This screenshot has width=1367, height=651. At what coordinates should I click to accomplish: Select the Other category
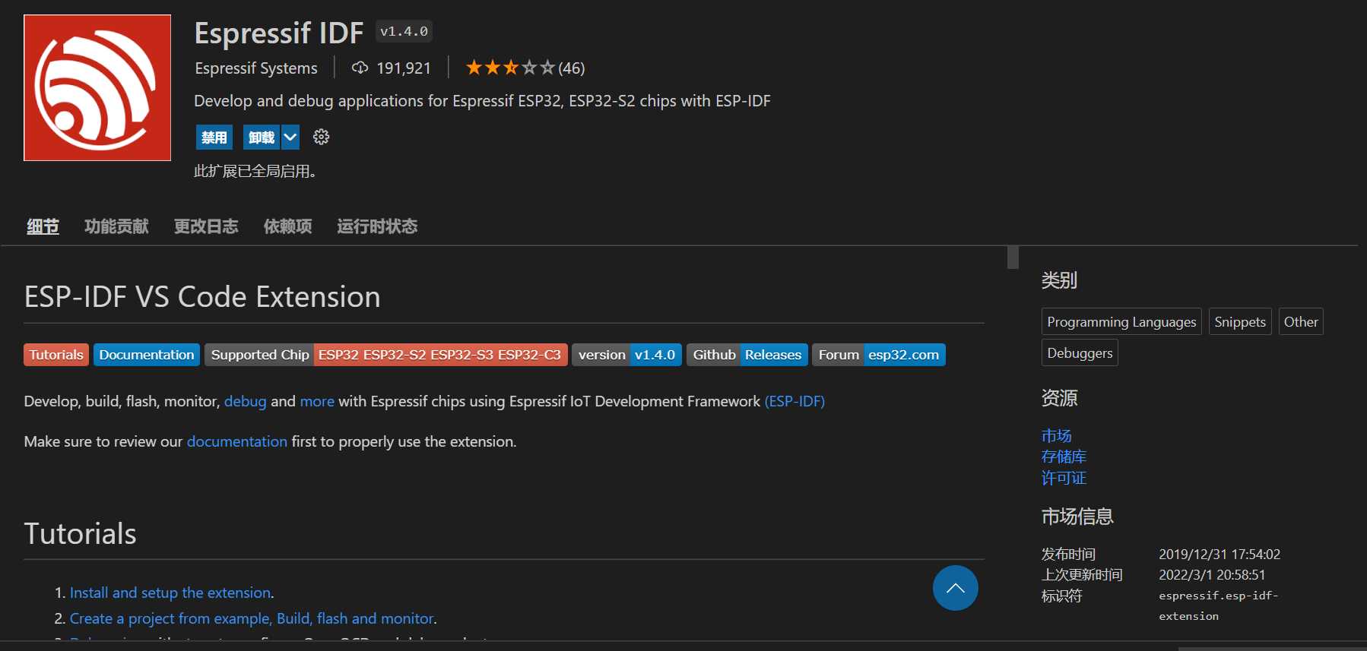click(1301, 321)
